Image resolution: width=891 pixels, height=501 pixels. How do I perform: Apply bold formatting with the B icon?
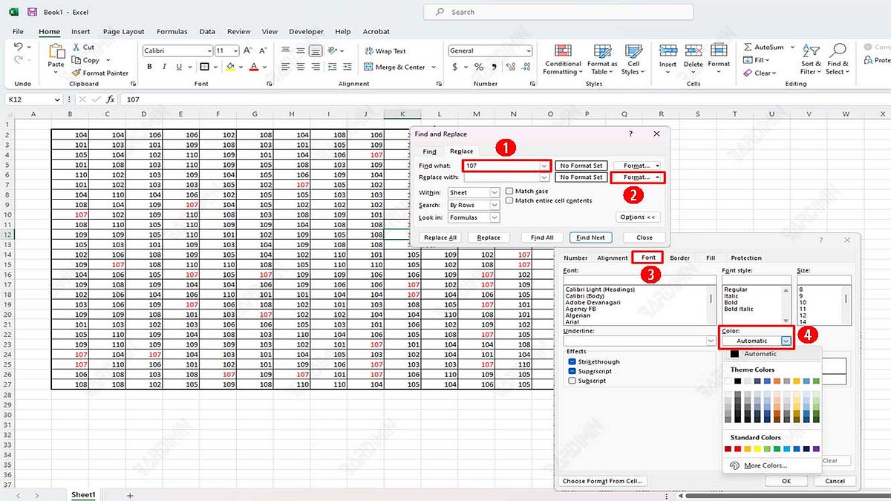(x=148, y=67)
